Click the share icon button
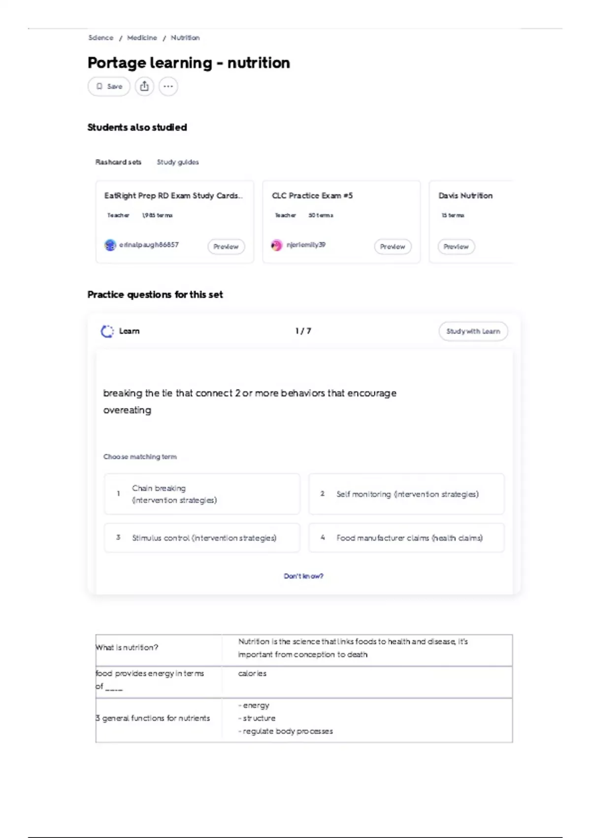The width and height of the screenshot is (591, 838). pos(144,86)
